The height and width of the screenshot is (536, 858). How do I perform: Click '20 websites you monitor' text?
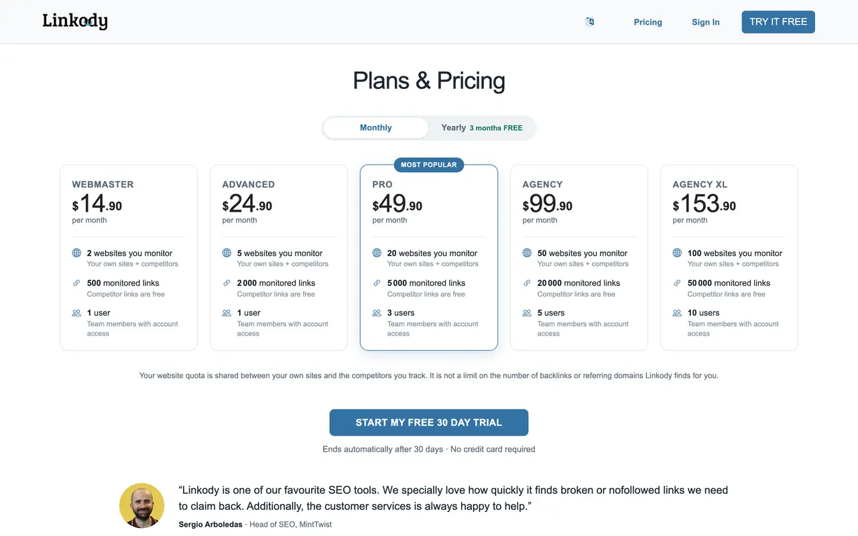pos(432,253)
